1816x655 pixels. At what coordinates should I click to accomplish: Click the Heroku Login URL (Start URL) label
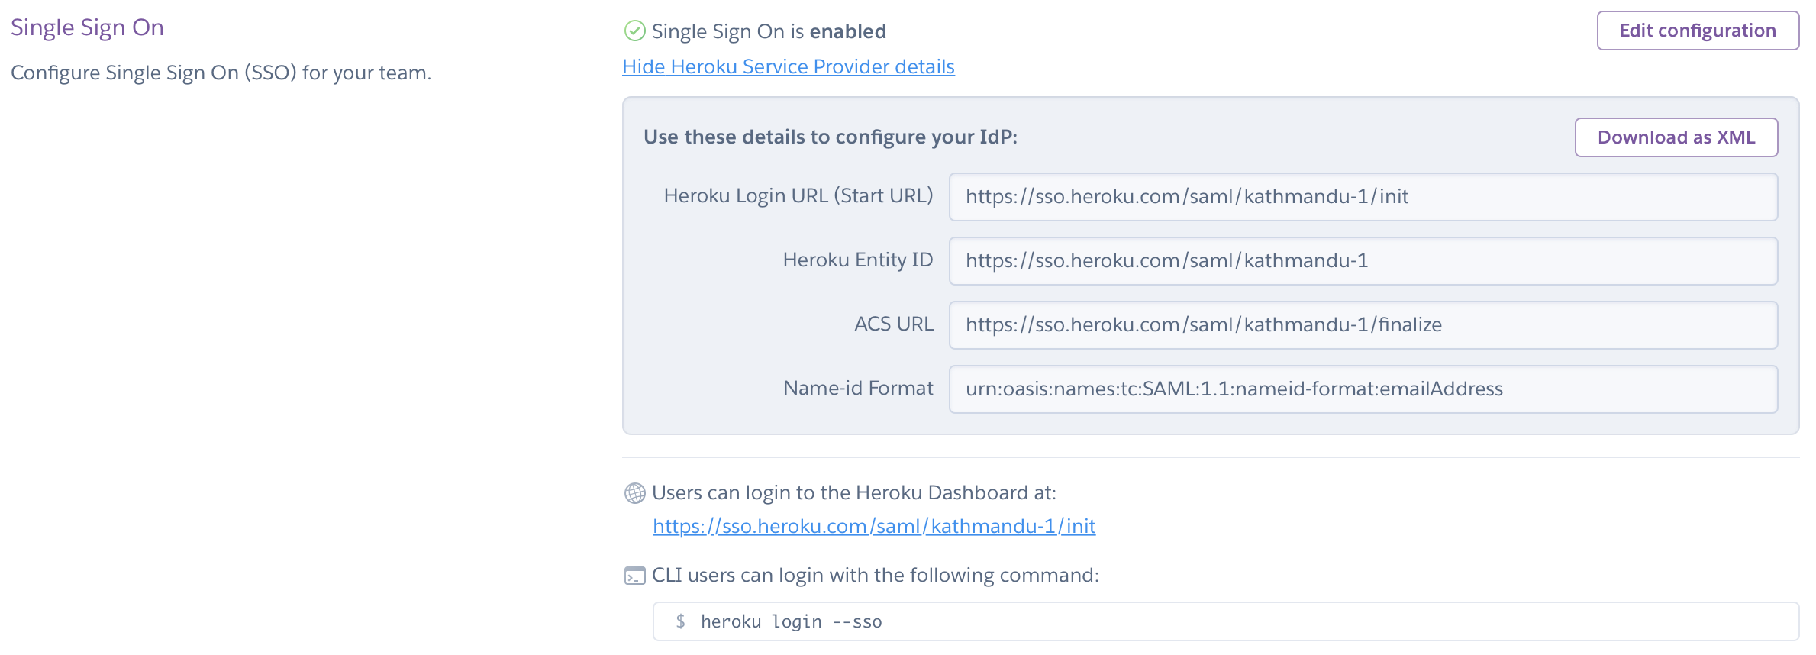[x=798, y=196]
